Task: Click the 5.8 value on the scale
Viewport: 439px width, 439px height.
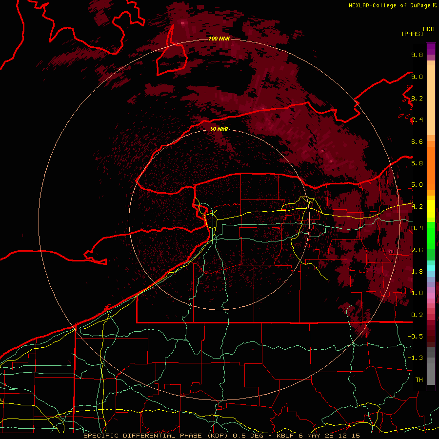Action: point(417,163)
